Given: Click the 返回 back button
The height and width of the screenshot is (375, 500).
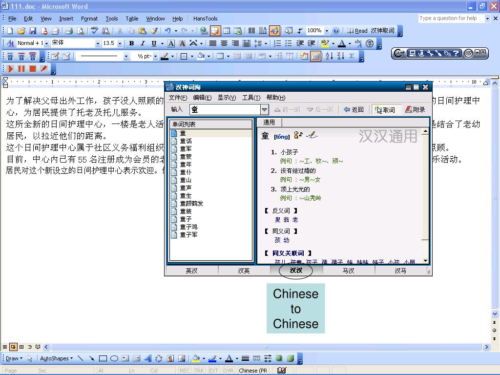Looking at the screenshot, I should click(354, 110).
